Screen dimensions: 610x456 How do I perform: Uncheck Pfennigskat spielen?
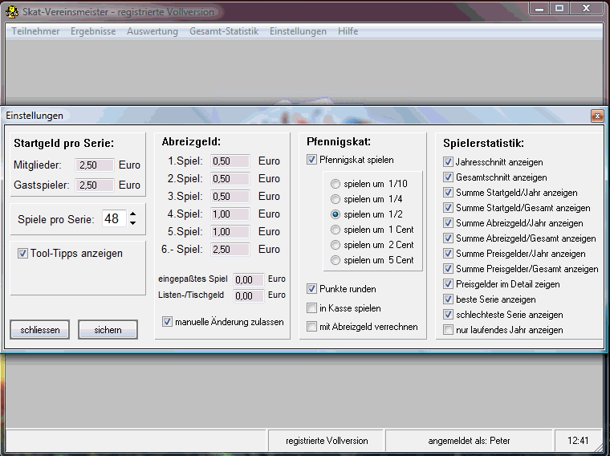(x=311, y=160)
